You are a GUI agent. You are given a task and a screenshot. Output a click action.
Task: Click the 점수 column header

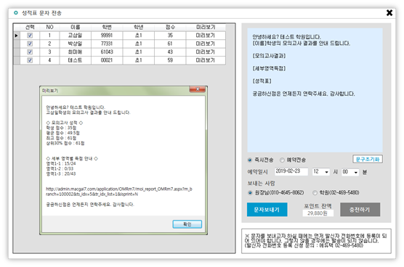pos(170,27)
